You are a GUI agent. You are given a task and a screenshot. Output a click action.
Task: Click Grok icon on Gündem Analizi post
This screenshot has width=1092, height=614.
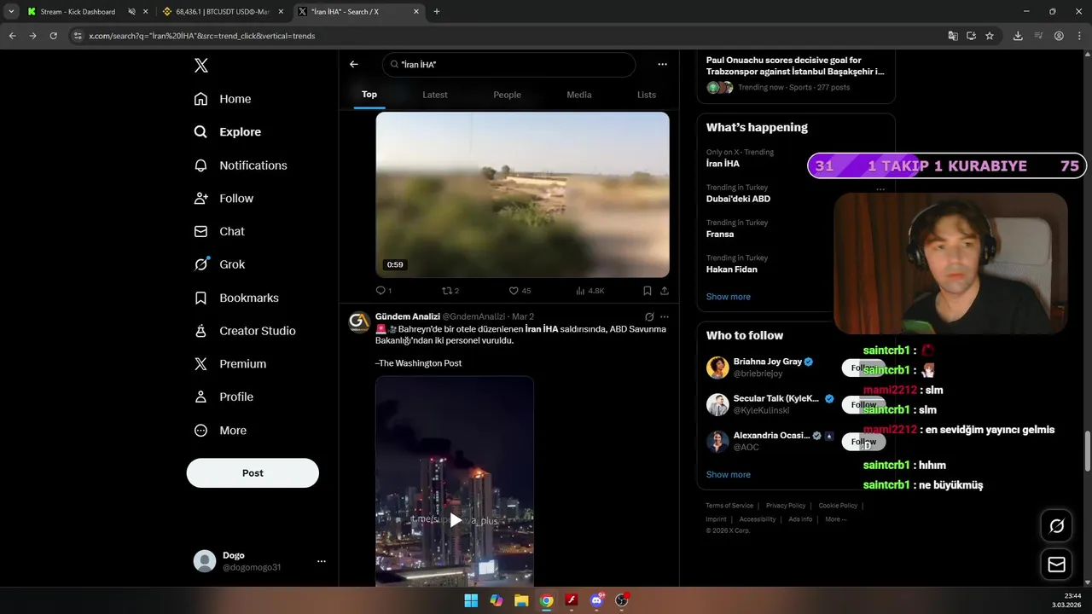(649, 316)
